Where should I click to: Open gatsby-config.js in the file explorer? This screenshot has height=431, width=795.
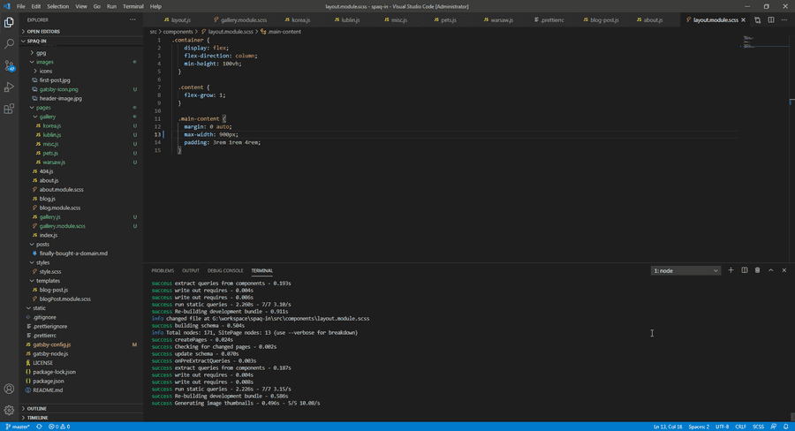[51, 344]
